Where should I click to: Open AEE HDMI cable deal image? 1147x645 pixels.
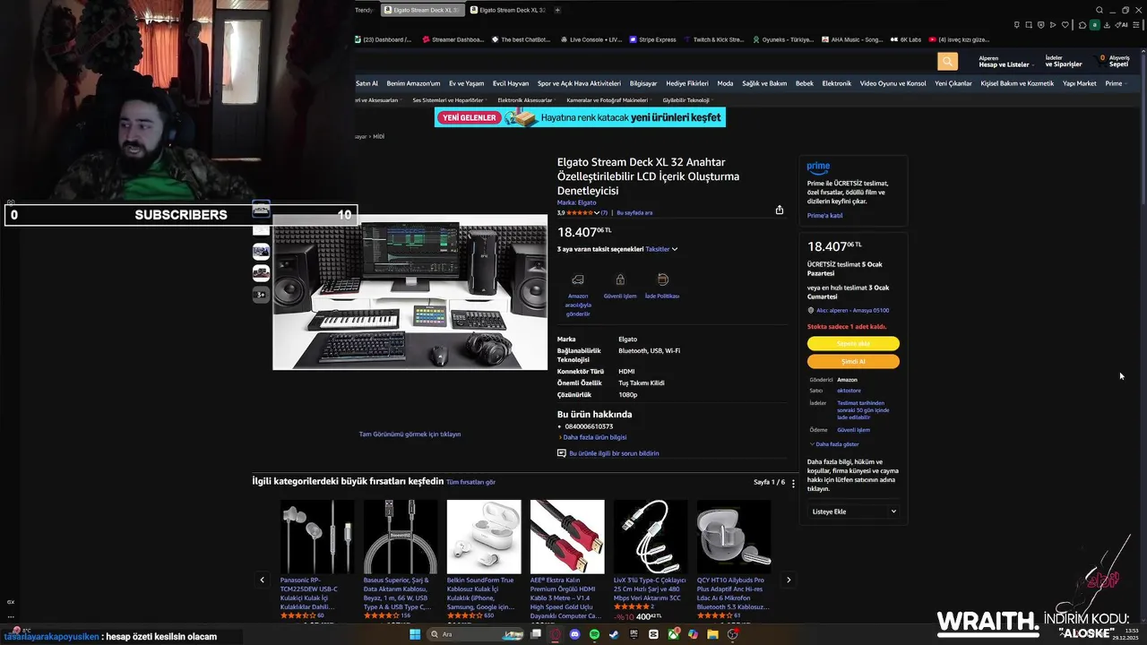[x=567, y=537]
